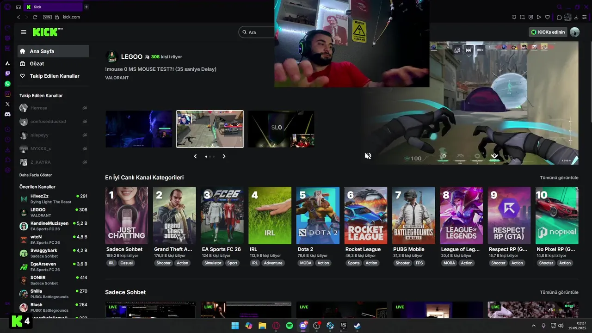Image resolution: width=592 pixels, height=333 pixels.
Task: Open X (Twitter) in the browser sidebar
Action: (x=7, y=104)
